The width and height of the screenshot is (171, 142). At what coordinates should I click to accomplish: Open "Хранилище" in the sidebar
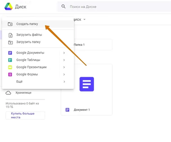pos(24,93)
